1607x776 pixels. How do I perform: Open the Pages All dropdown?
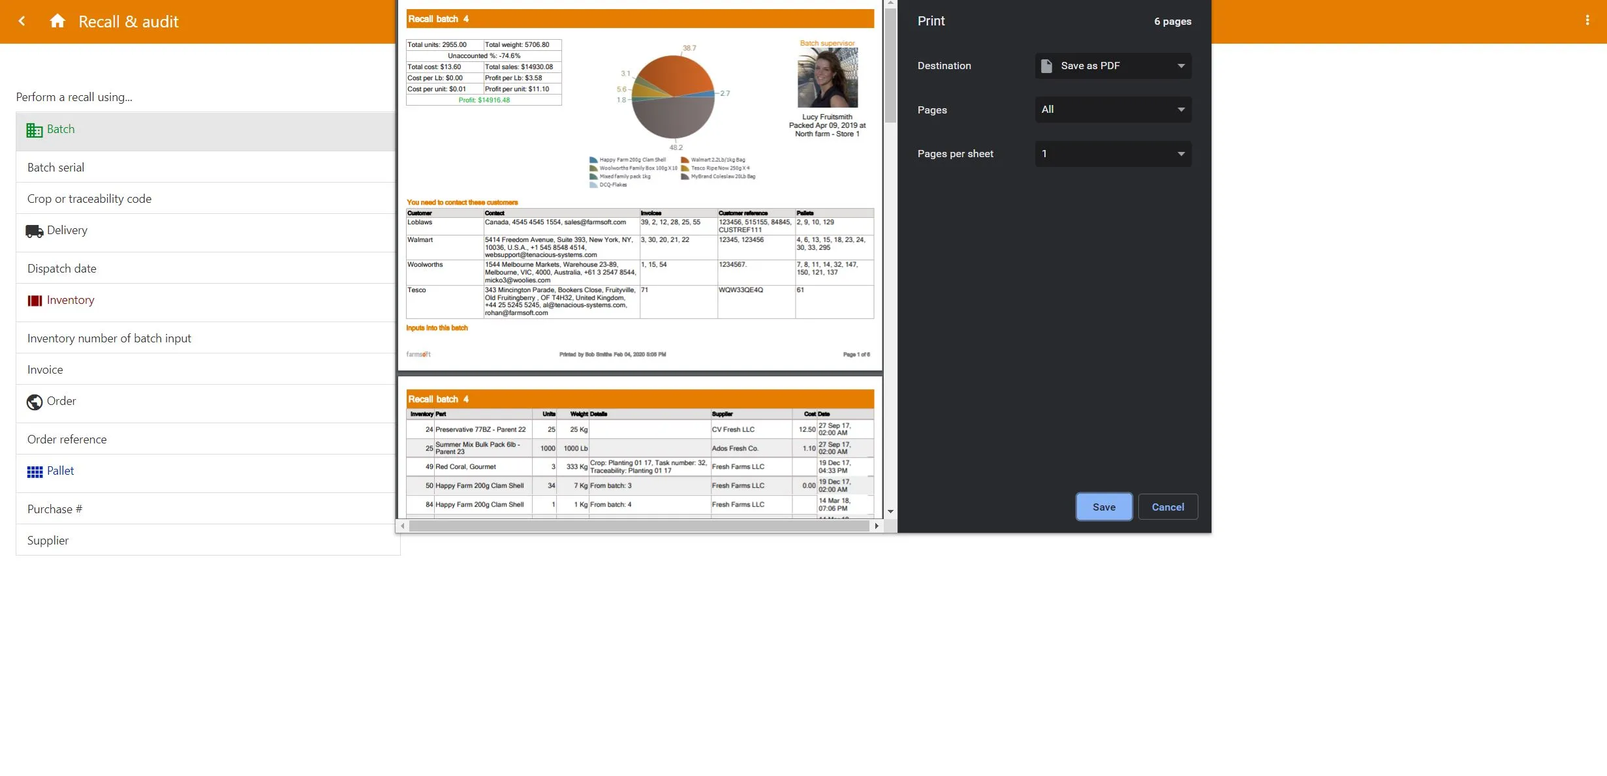point(1113,110)
